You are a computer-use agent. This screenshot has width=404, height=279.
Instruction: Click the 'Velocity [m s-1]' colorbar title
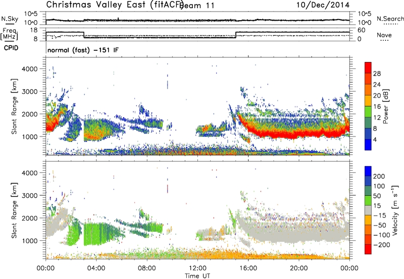pyautogui.click(x=395, y=210)
